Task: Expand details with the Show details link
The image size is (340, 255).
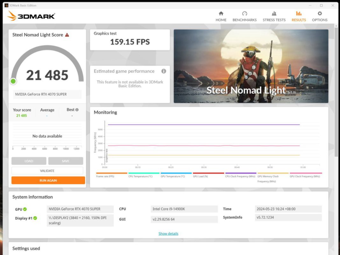Action: click(x=168, y=233)
